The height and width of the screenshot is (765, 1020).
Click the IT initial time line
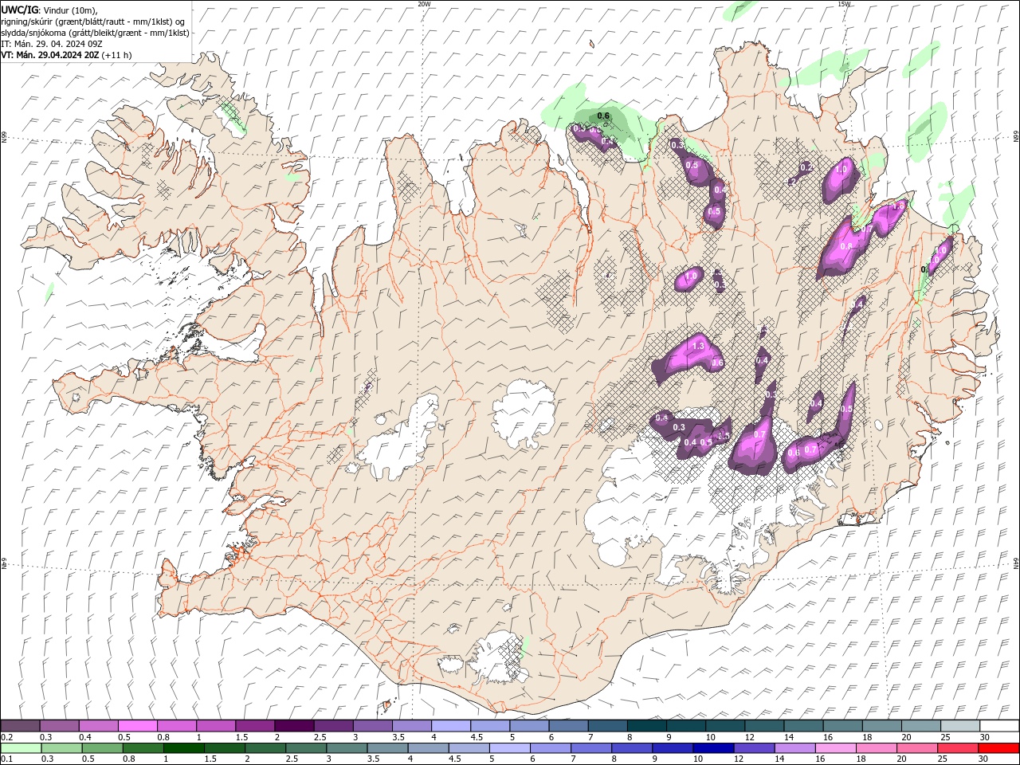(51, 44)
